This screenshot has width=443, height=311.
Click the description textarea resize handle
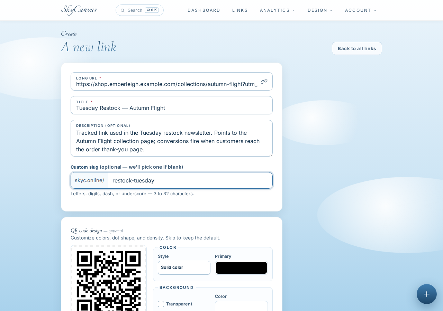pyautogui.click(x=270, y=154)
